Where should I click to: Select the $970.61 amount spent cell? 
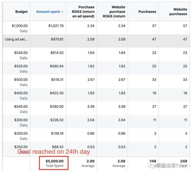57,39
